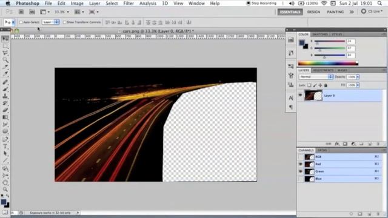This screenshot has width=388, height=218.
Task: Open the Select menu
Action: point(112,4)
